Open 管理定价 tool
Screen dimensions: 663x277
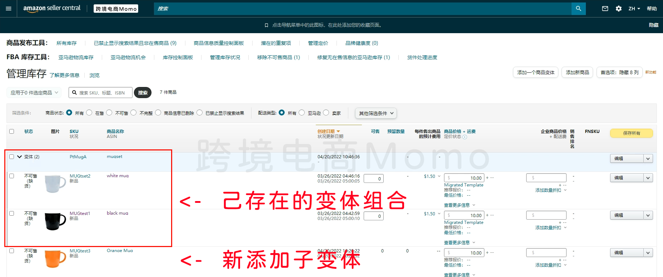(318, 43)
